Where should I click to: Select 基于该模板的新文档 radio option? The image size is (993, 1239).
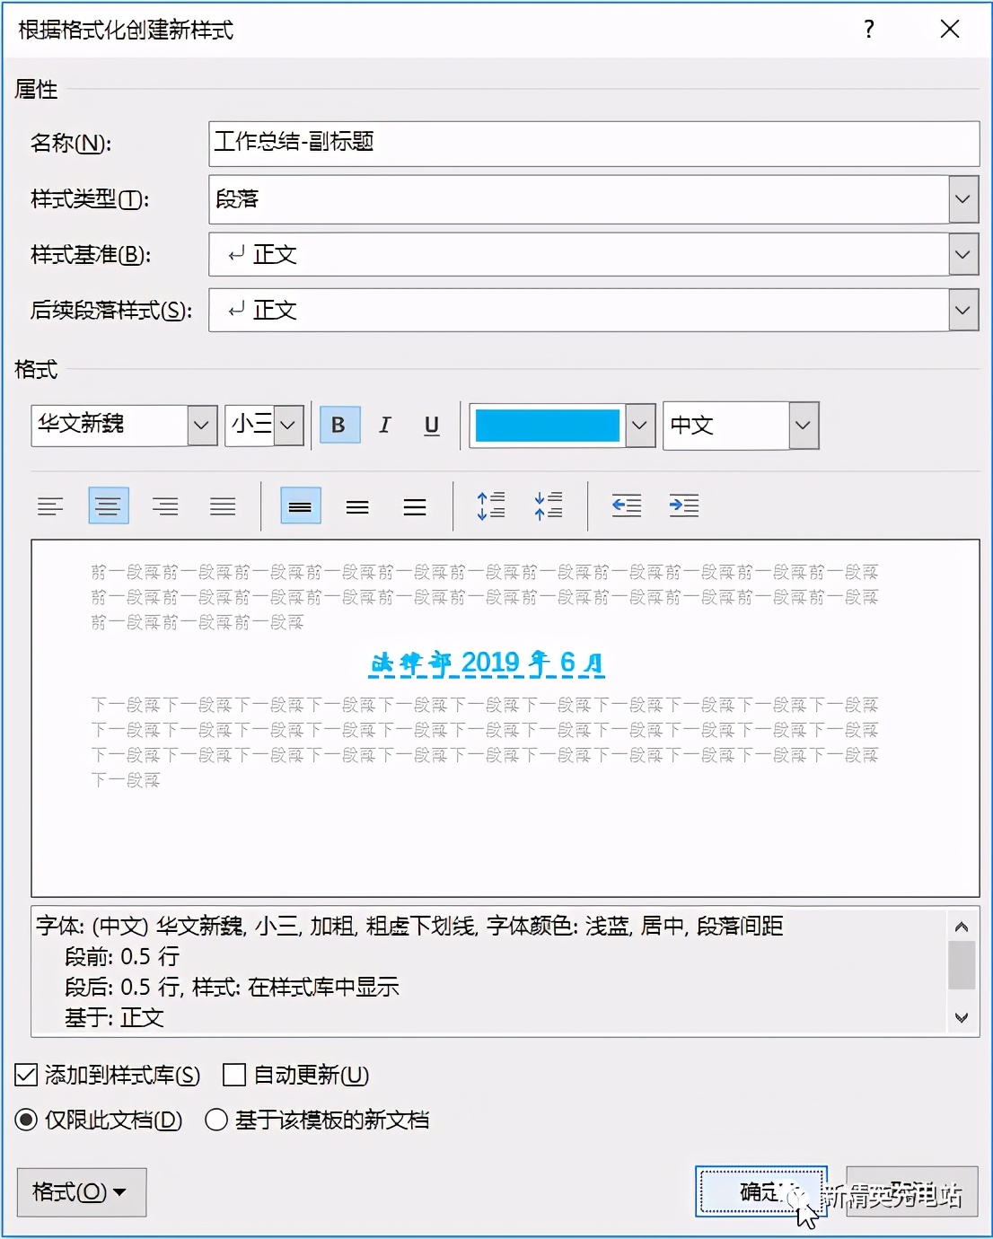tap(216, 1120)
